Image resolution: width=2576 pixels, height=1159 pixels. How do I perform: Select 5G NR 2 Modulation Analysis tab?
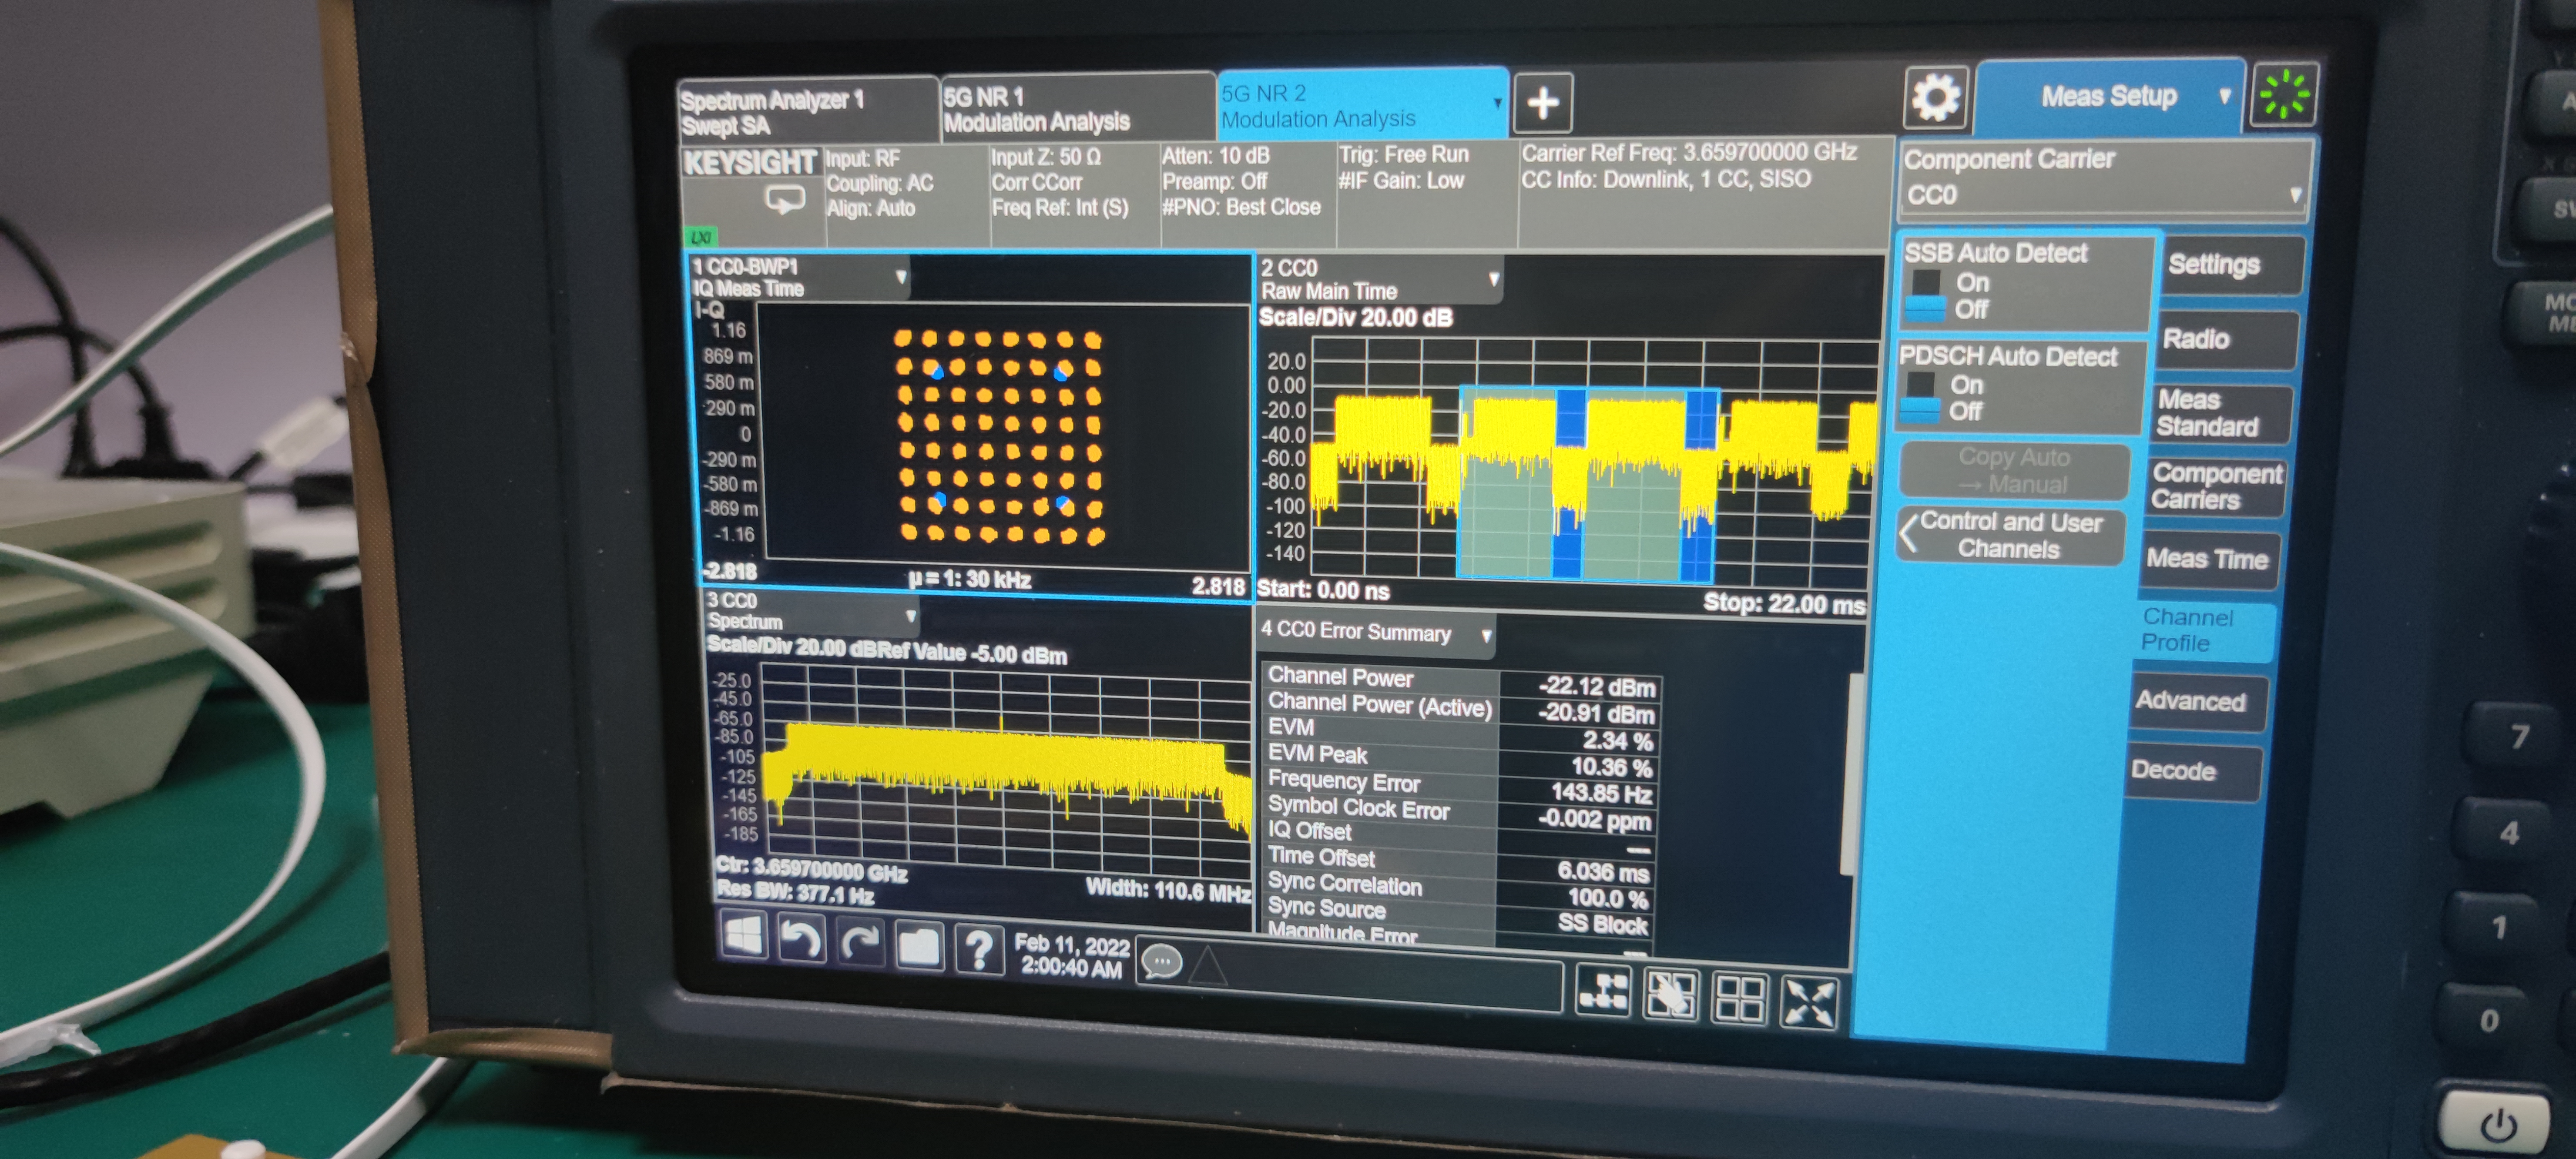click(1362, 105)
